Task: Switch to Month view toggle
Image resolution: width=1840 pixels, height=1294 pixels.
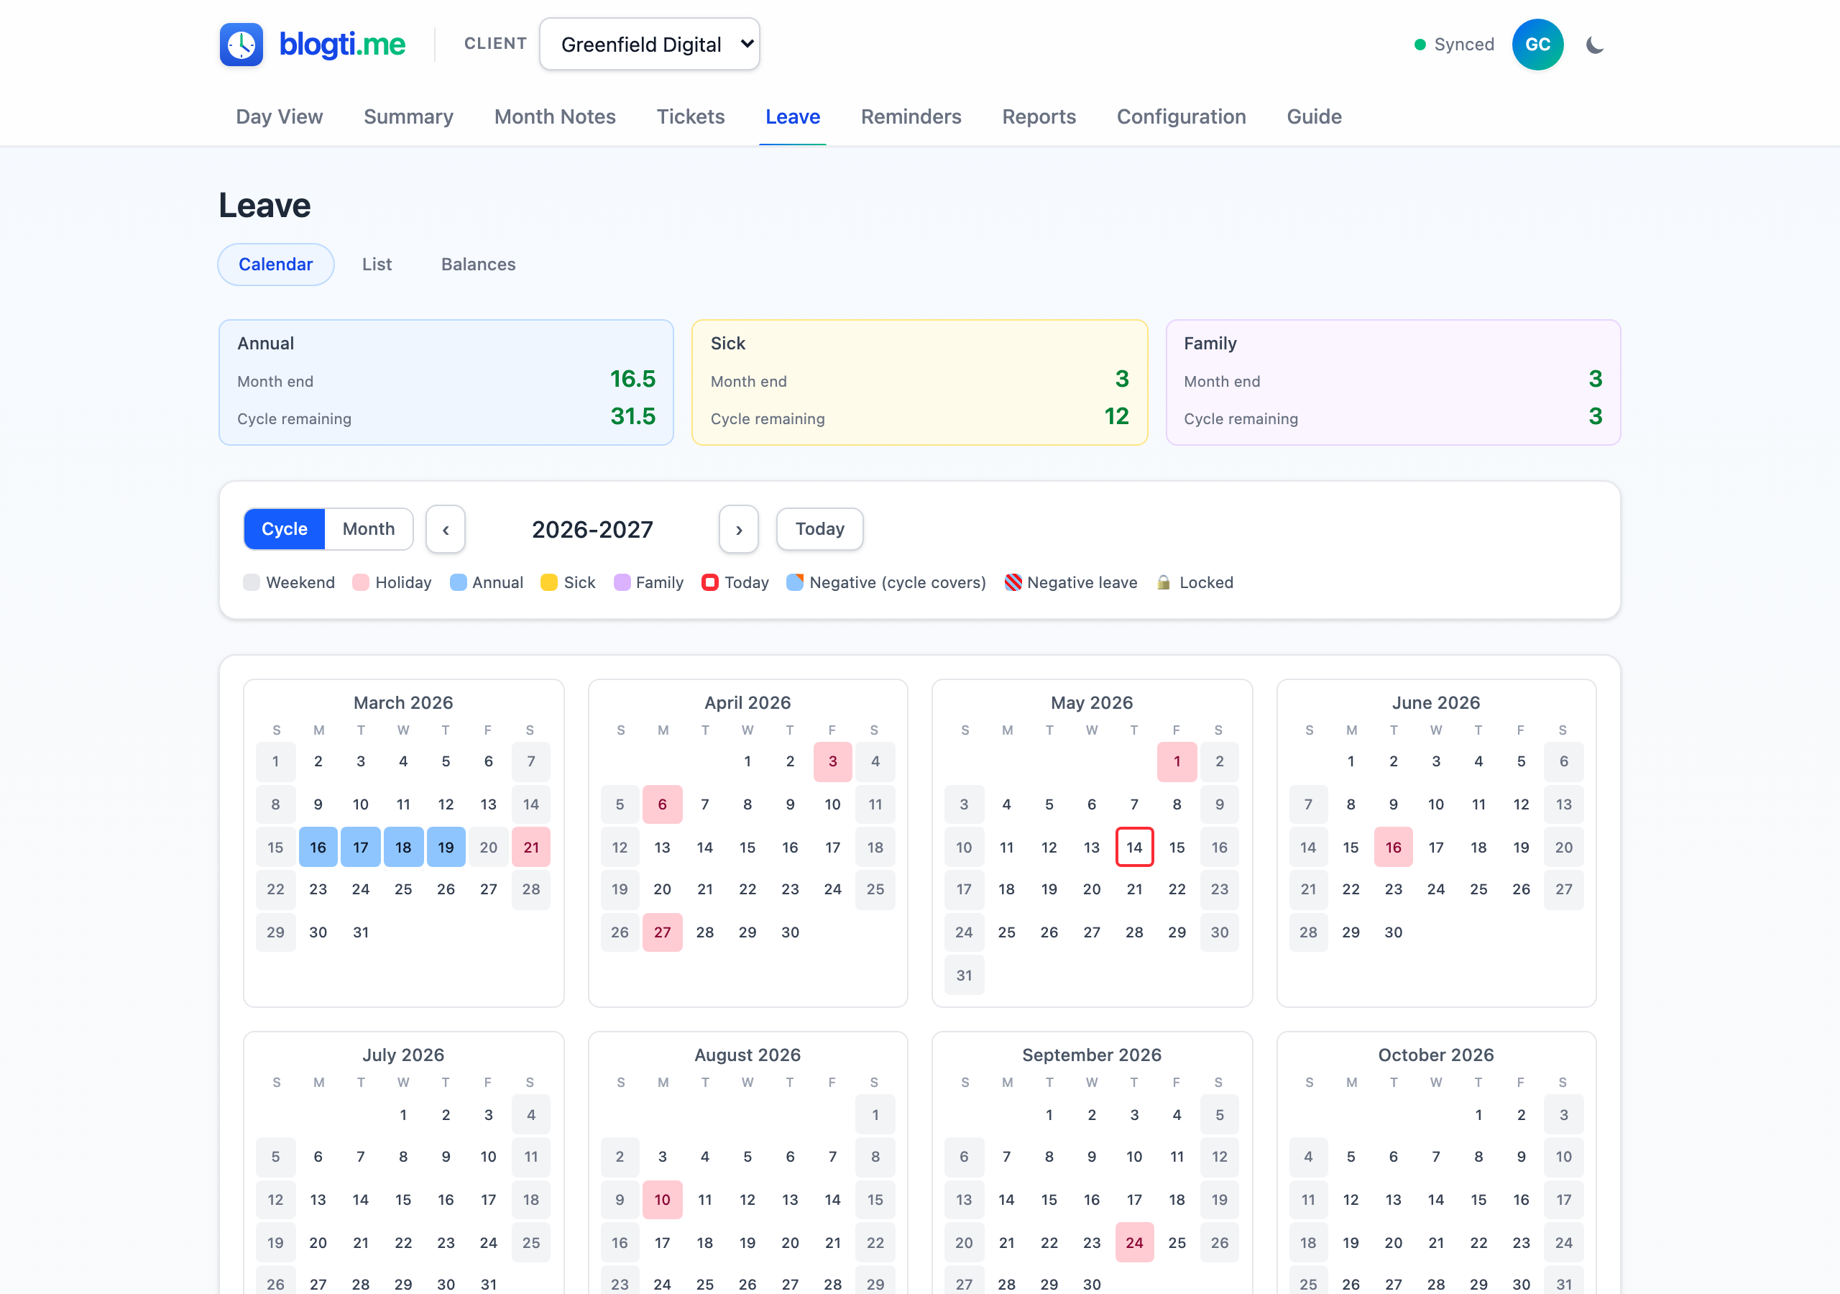Action: pyautogui.click(x=369, y=529)
